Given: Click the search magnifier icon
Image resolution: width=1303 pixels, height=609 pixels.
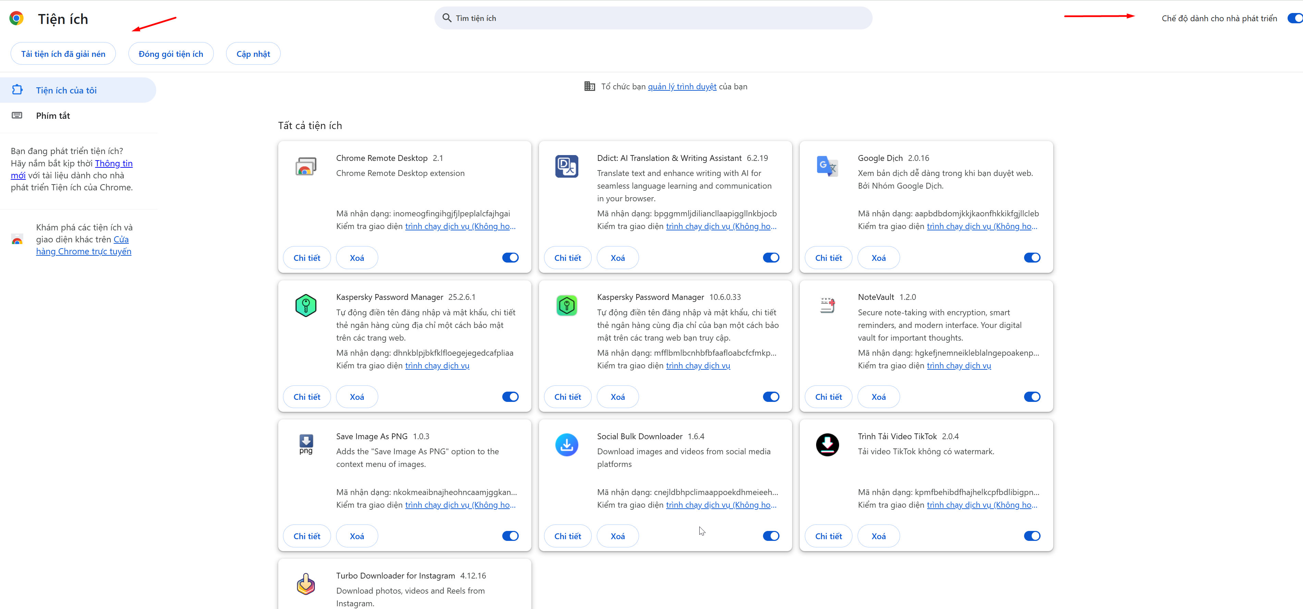Looking at the screenshot, I should click(447, 18).
